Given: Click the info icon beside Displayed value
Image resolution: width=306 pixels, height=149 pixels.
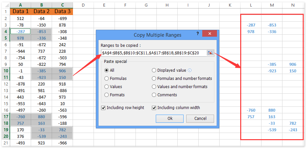Looking at the screenshot, I should click(x=190, y=70).
